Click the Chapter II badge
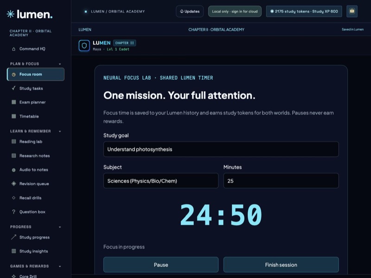Screen dimensions: 371x278 coord(124,43)
